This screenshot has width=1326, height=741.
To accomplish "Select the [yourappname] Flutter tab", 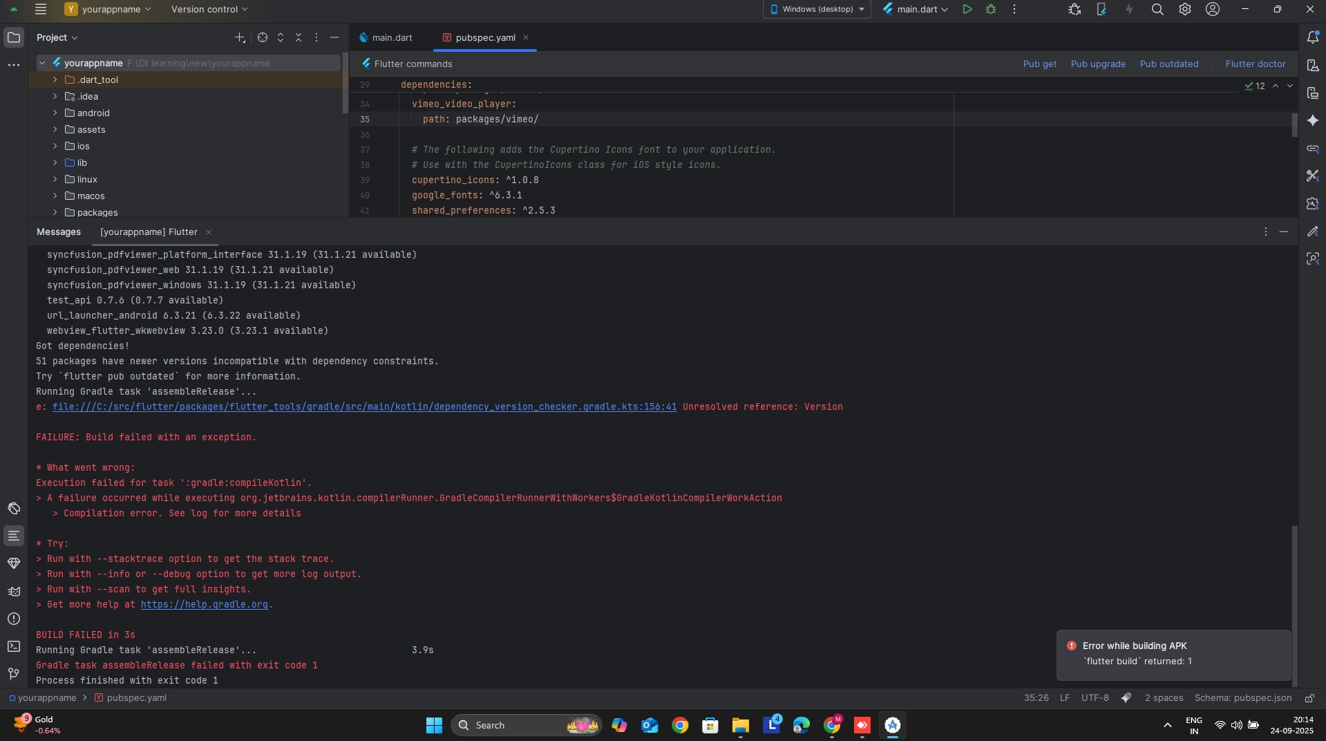I will 149,232.
